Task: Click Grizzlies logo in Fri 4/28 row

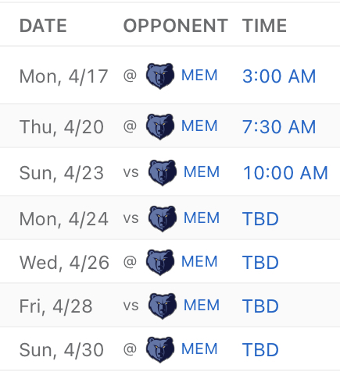Action: pyautogui.click(x=163, y=306)
